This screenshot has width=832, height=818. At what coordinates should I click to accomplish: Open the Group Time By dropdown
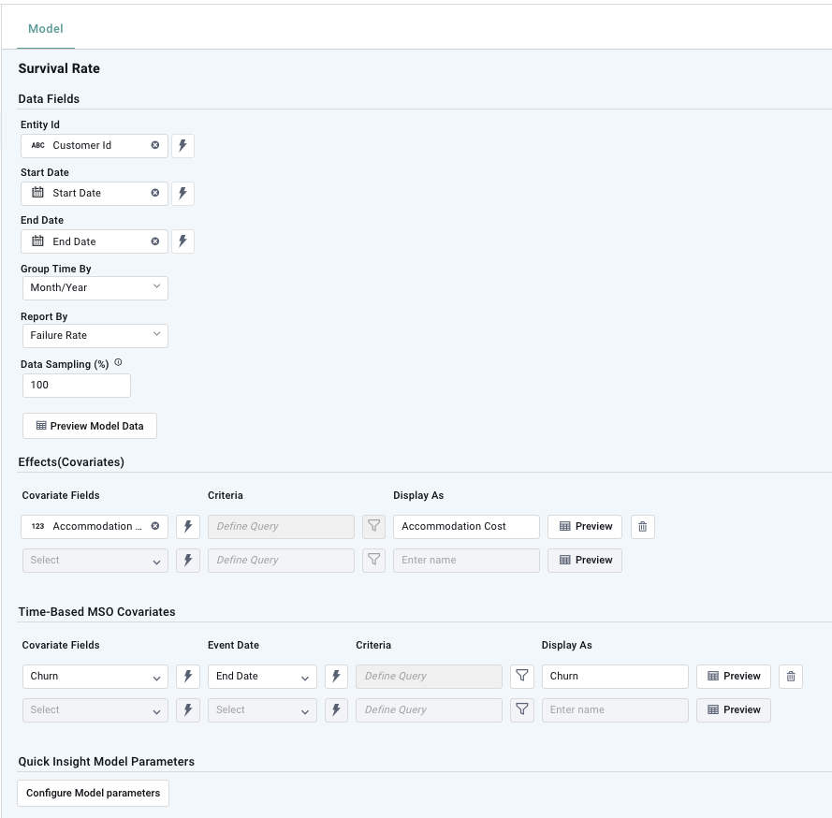pos(95,287)
